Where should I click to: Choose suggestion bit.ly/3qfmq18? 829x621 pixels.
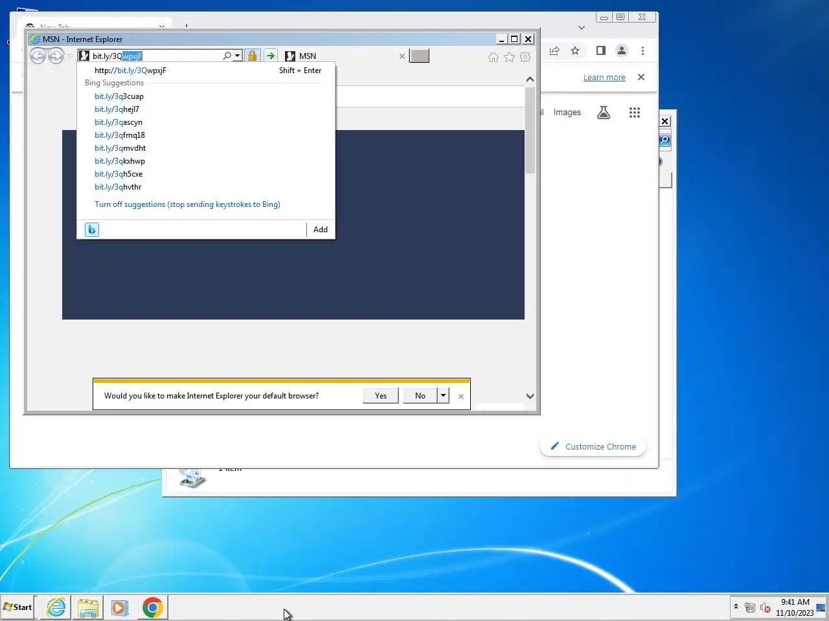tap(120, 135)
